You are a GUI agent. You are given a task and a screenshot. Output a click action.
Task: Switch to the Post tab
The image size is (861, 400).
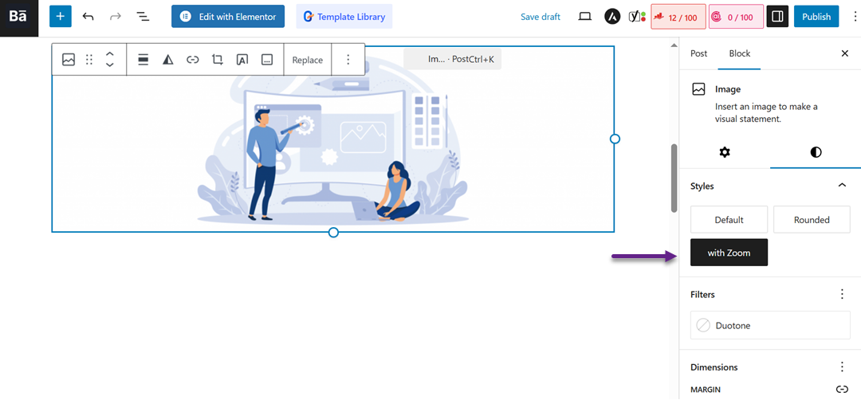click(x=698, y=53)
